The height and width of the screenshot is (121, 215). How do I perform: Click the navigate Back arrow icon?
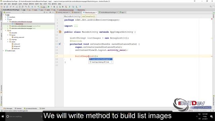[32, 7]
